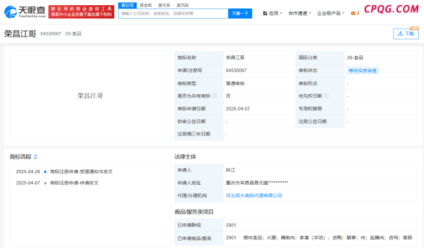Click application date value 2025-04-07
The height and width of the screenshot is (248, 424).
238,109
